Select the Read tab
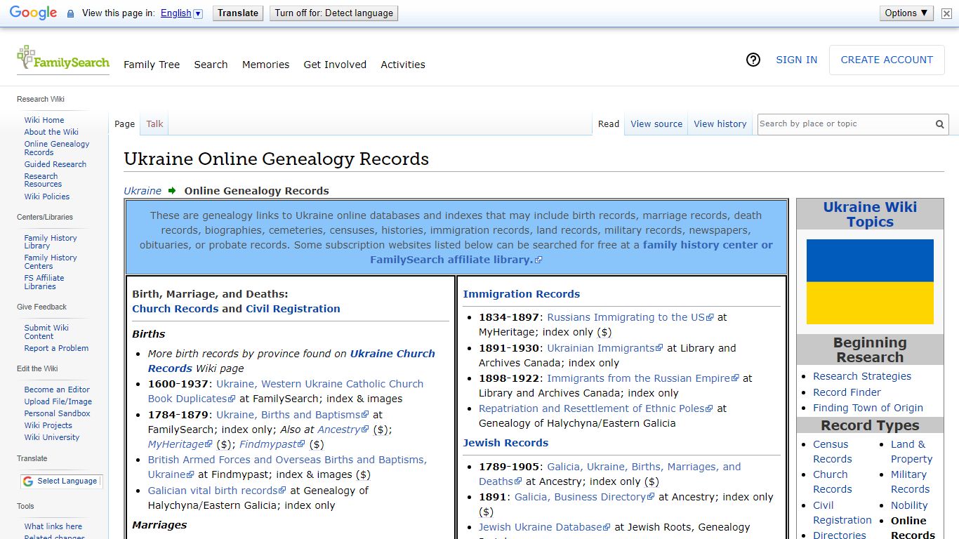The height and width of the screenshot is (539, 959). (609, 124)
